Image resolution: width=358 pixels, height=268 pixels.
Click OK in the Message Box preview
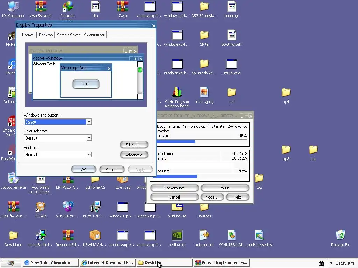(x=86, y=84)
